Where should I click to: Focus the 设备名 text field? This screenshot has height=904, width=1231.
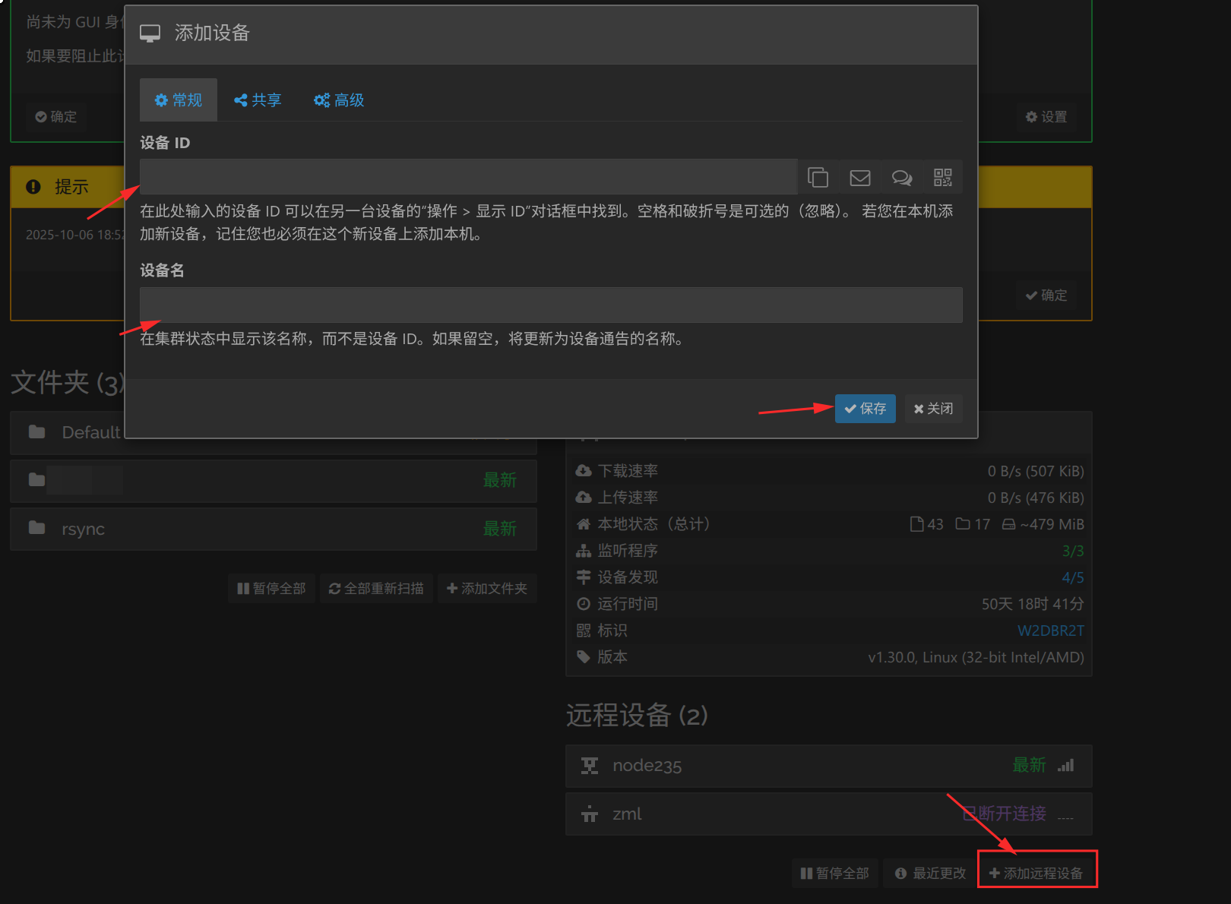[550, 305]
